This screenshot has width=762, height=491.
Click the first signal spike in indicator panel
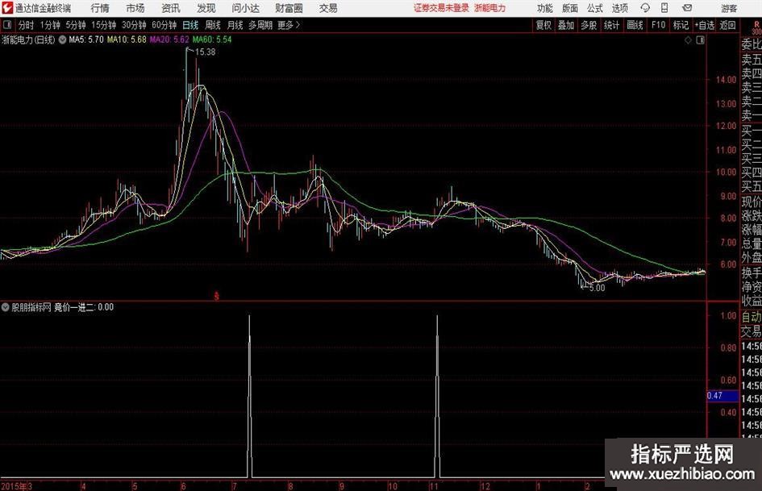pyautogui.click(x=250, y=396)
